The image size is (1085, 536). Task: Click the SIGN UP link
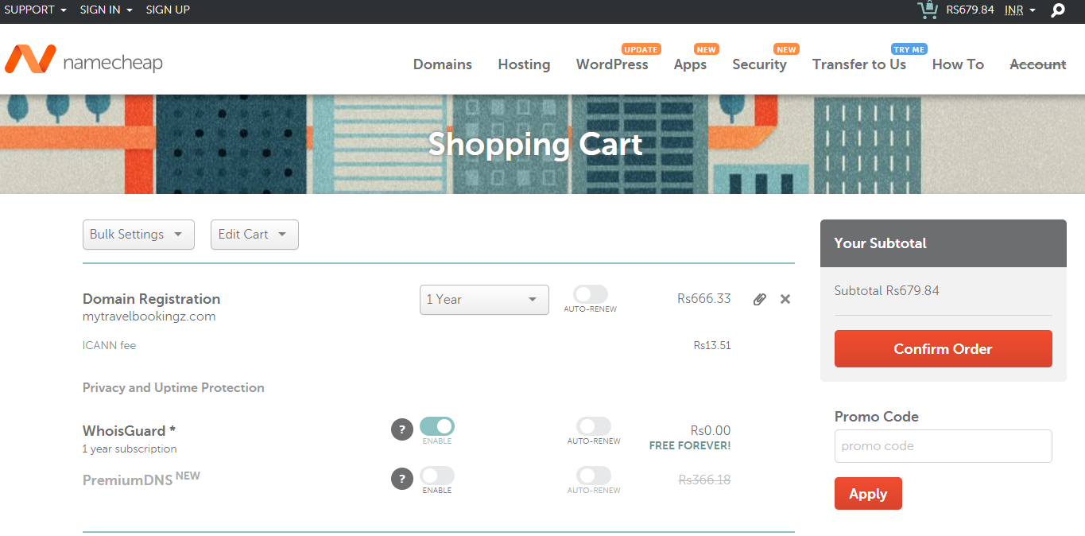(168, 10)
